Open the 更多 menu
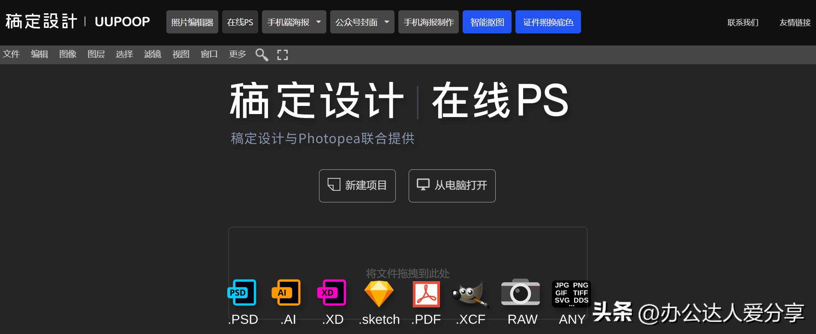 tap(238, 54)
